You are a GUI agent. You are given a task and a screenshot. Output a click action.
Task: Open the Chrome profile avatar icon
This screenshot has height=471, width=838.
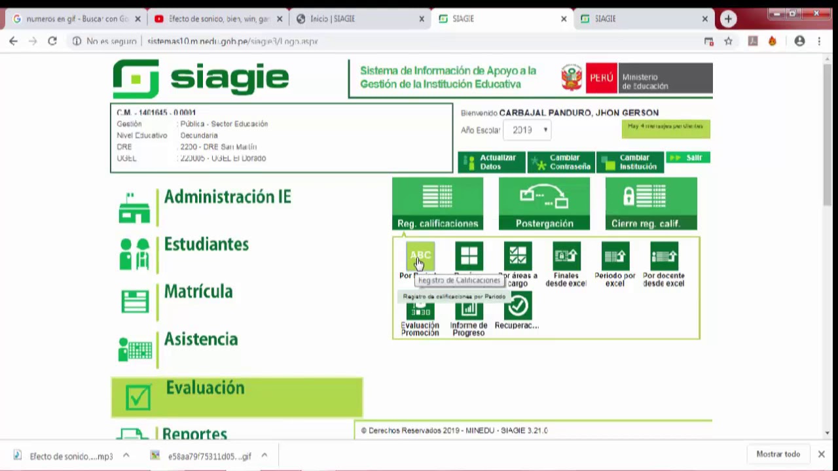[799, 41]
